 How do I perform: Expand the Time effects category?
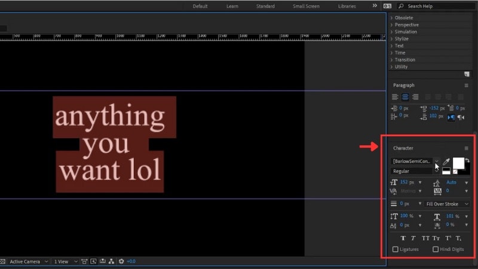point(391,53)
